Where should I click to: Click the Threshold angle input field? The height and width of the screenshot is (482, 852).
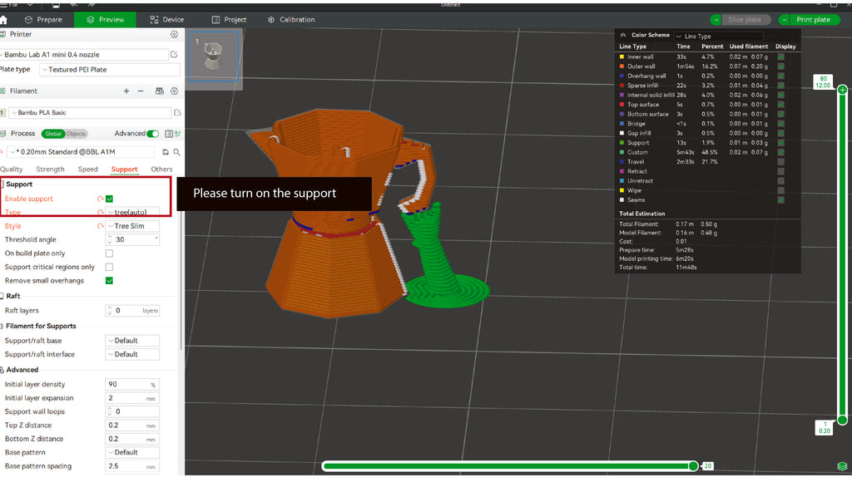132,240
